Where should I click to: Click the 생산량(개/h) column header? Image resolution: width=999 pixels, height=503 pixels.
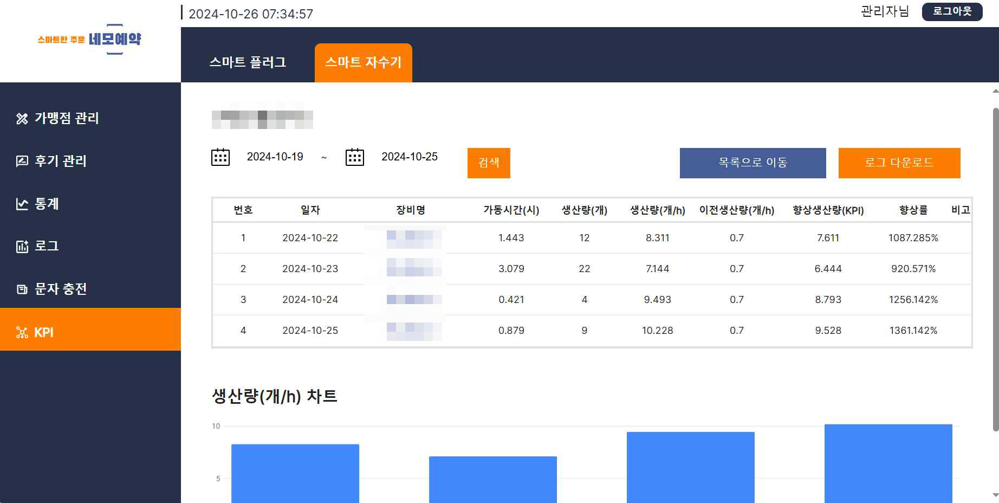coord(658,210)
